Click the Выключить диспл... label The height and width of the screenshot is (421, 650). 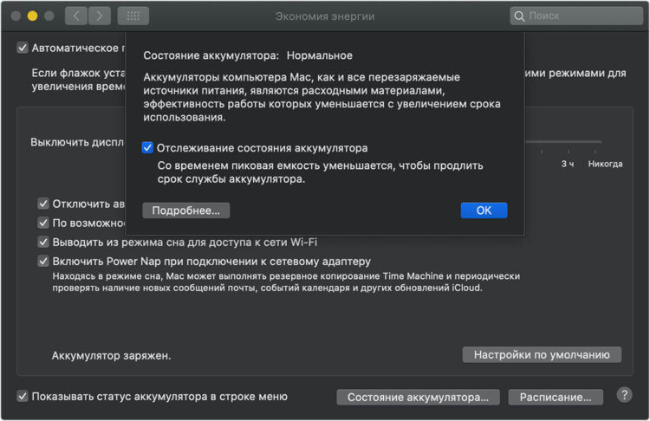point(77,142)
